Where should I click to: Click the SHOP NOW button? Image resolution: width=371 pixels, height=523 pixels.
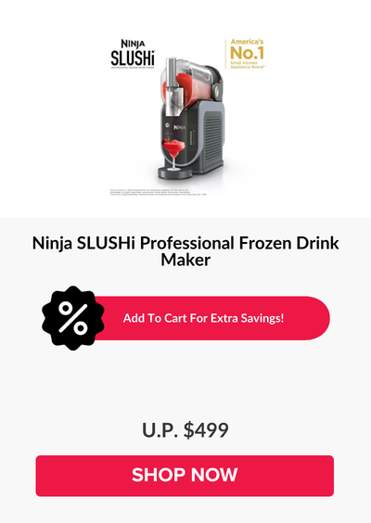click(x=185, y=476)
